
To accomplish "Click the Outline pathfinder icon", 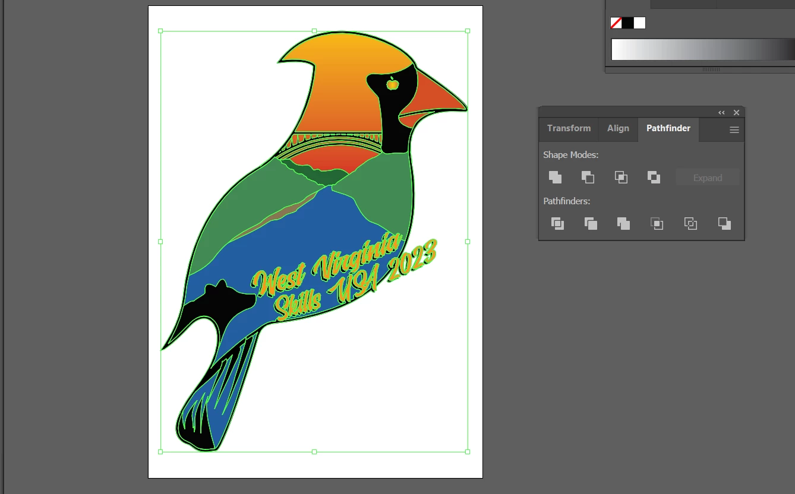I will pyautogui.click(x=690, y=223).
